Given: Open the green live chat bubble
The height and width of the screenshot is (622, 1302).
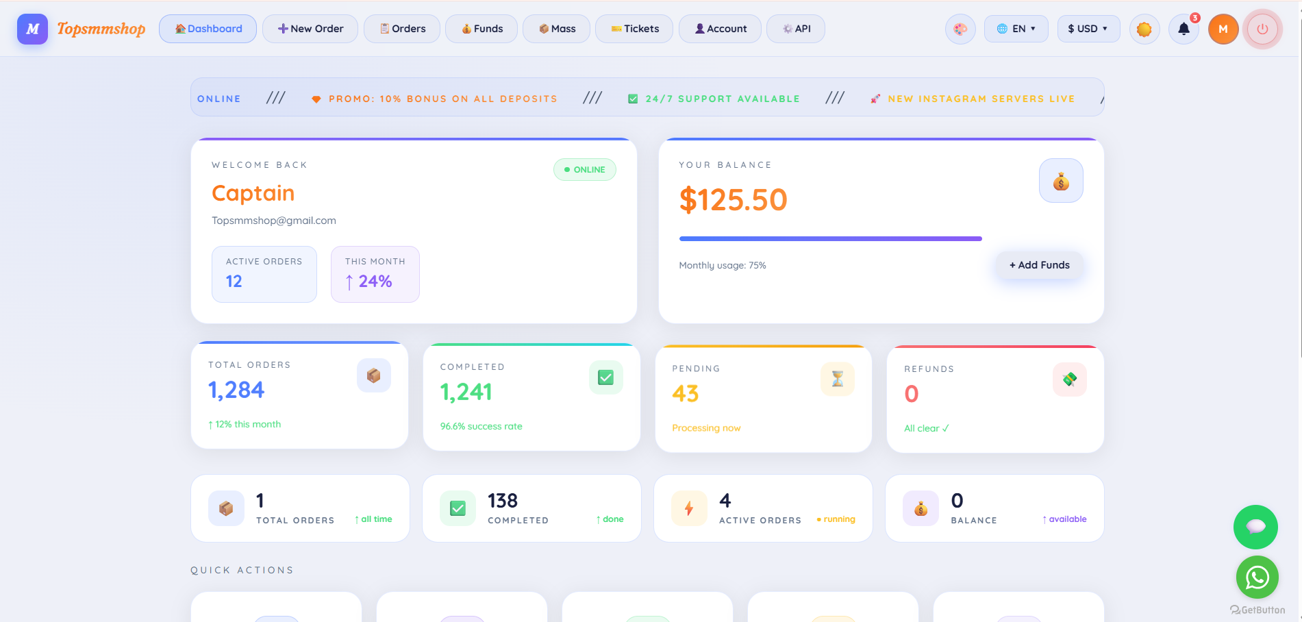Looking at the screenshot, I should click(x=1255, y=527).
